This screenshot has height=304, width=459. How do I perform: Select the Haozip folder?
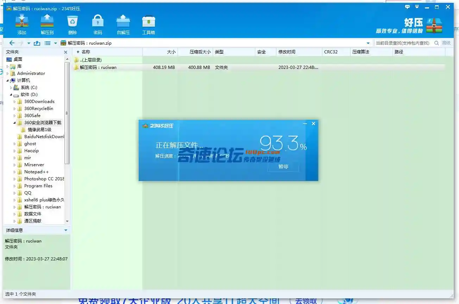pos(31,150)
